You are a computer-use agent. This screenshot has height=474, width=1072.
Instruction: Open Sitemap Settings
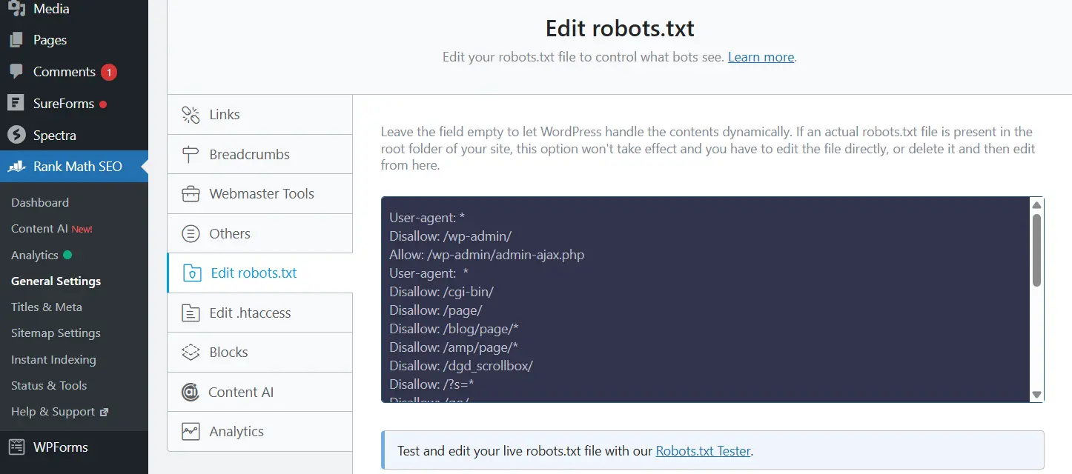55,333
